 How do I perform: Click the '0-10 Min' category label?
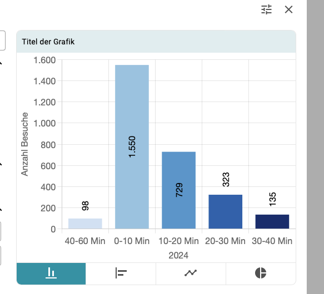132,241
